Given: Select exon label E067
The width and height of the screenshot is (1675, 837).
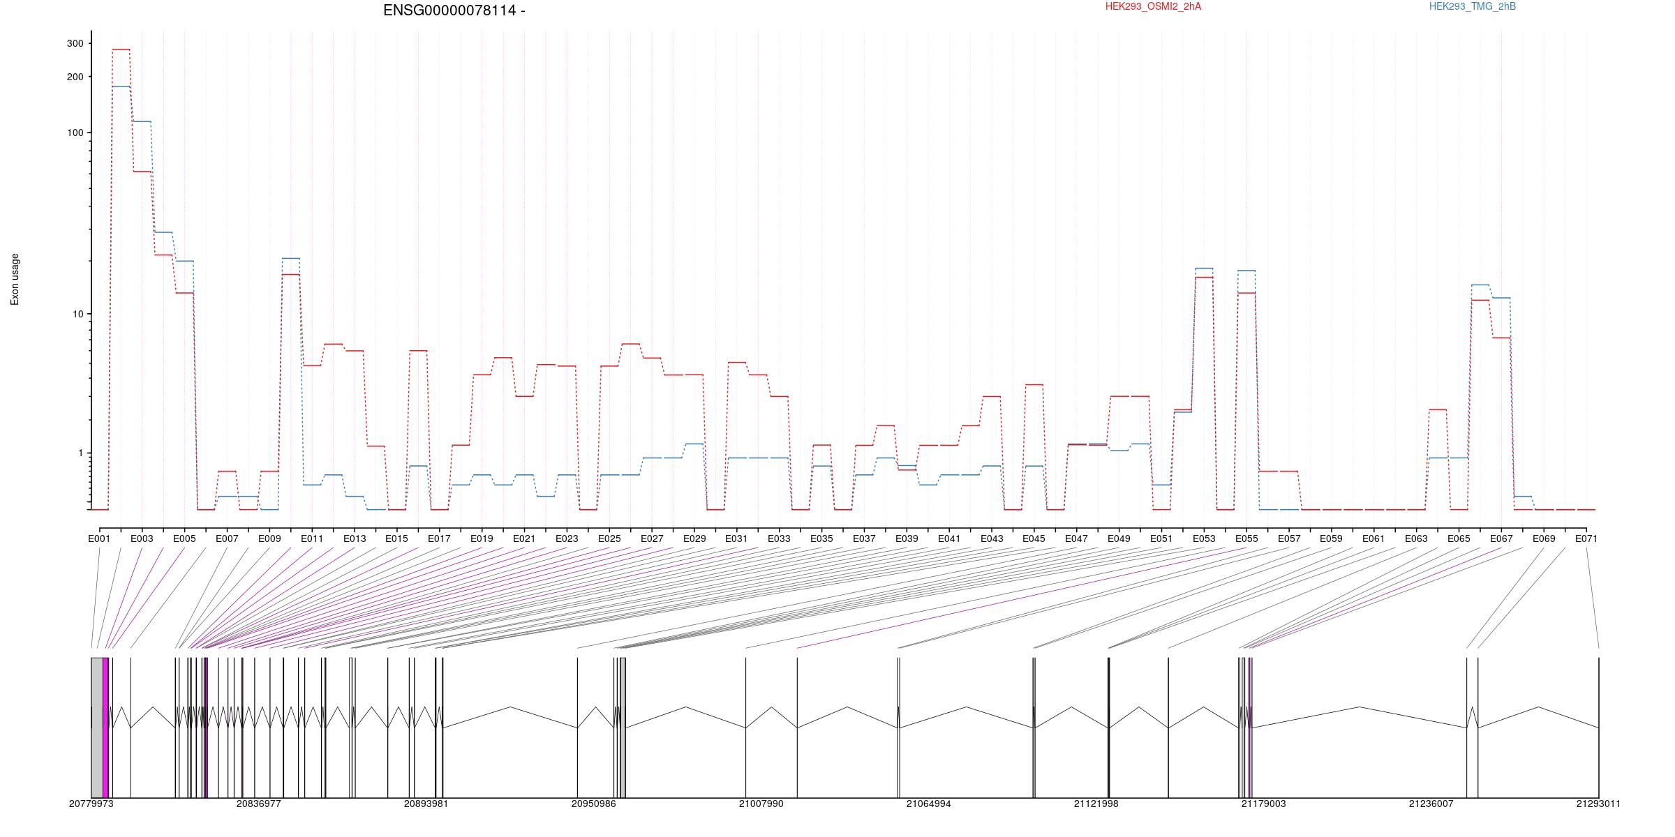Looking at the screenshot, I should tap(1501, 538).
